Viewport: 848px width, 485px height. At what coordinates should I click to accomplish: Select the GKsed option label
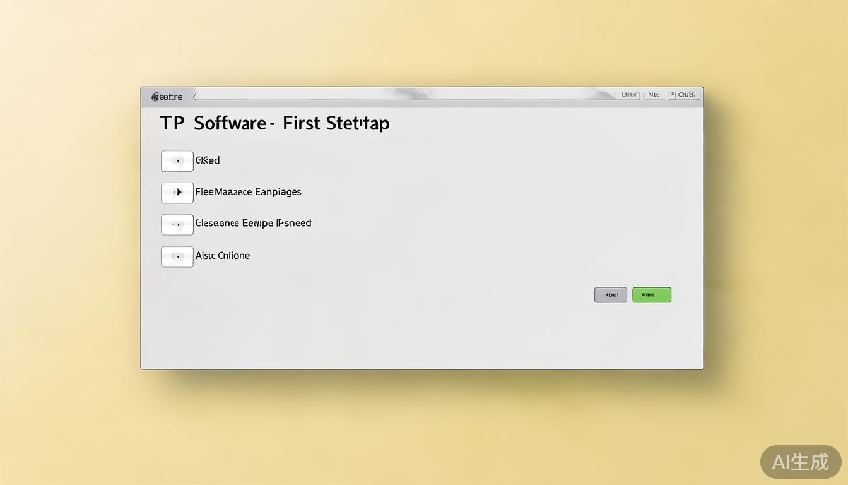coord(208,160)
